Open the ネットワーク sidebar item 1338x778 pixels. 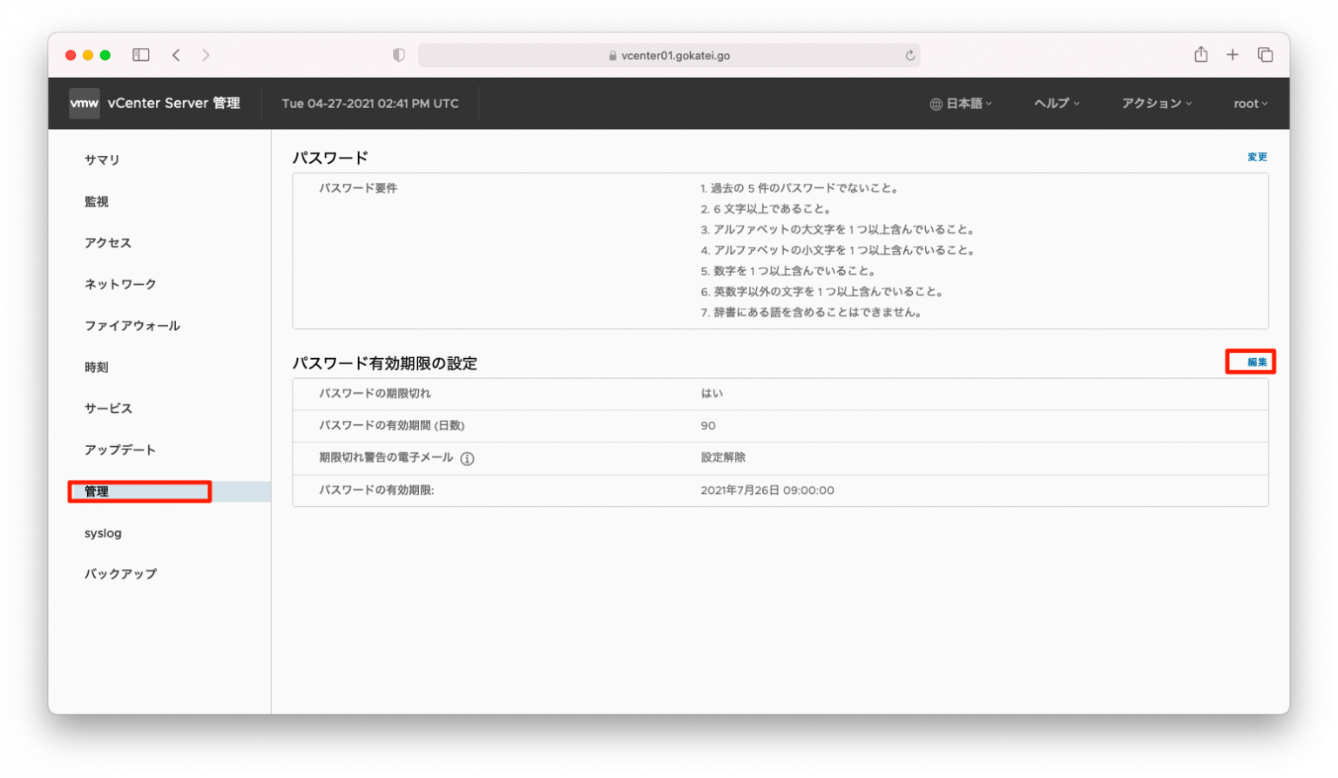(120, 284)
